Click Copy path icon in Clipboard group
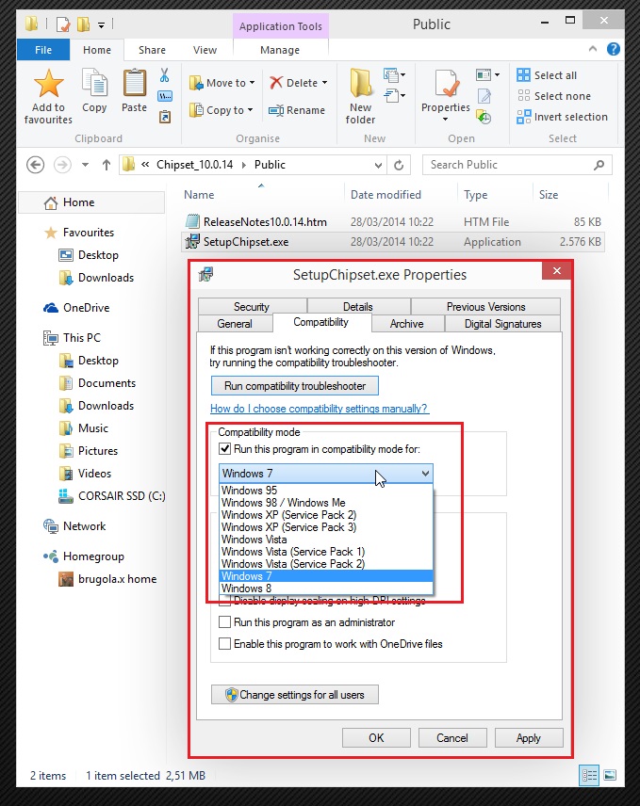 (x=165, y=96)
